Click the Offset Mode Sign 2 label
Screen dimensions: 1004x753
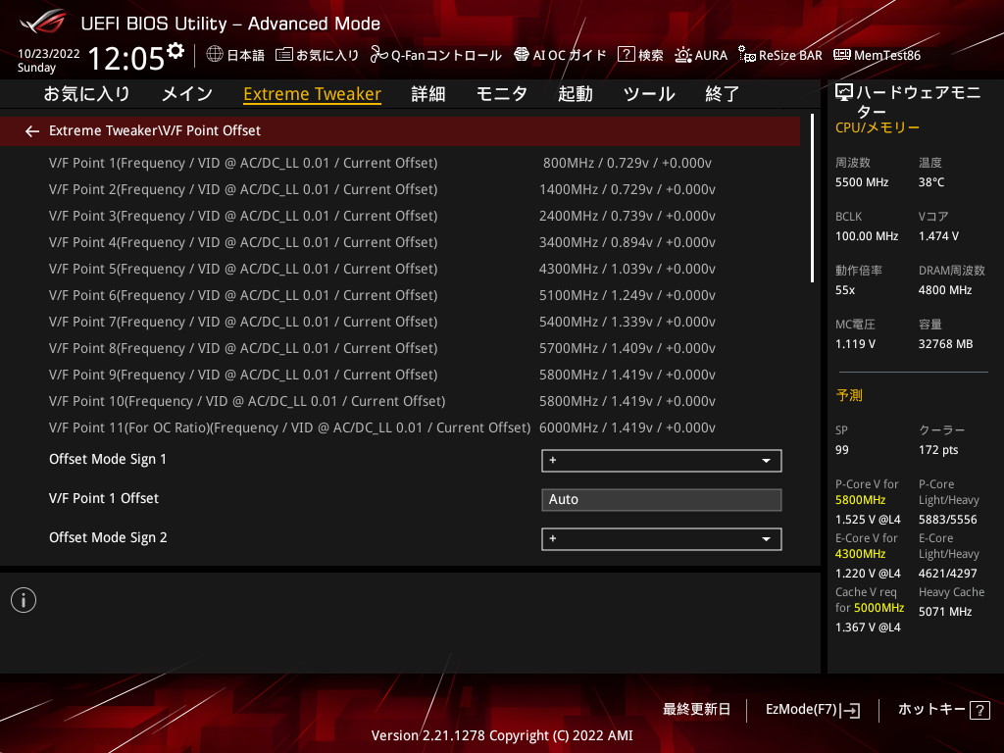(x=108, y=538)
